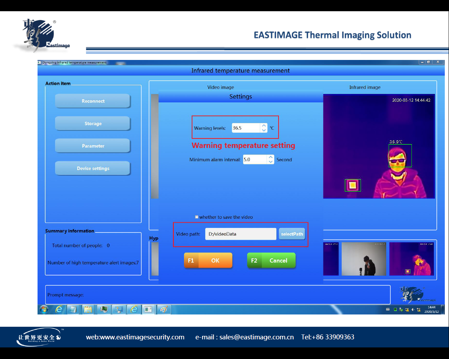Click the Windows Start orb
This screenshot has height=359, width=449.
[44, 310]
